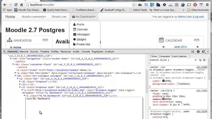Click the browser home icon
Image resolution: width=212 pixels, height=119 pixels.
click(x=22, y=5)
